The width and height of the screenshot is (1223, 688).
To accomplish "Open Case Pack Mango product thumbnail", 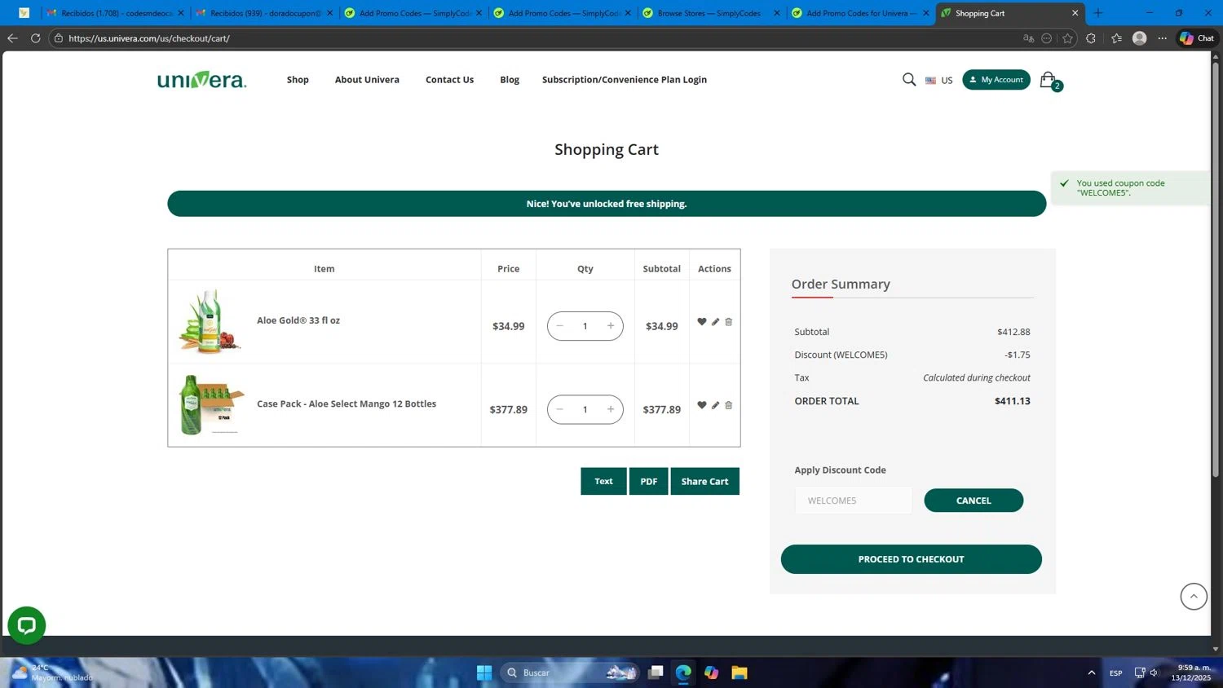I will [x=210, y=404].
